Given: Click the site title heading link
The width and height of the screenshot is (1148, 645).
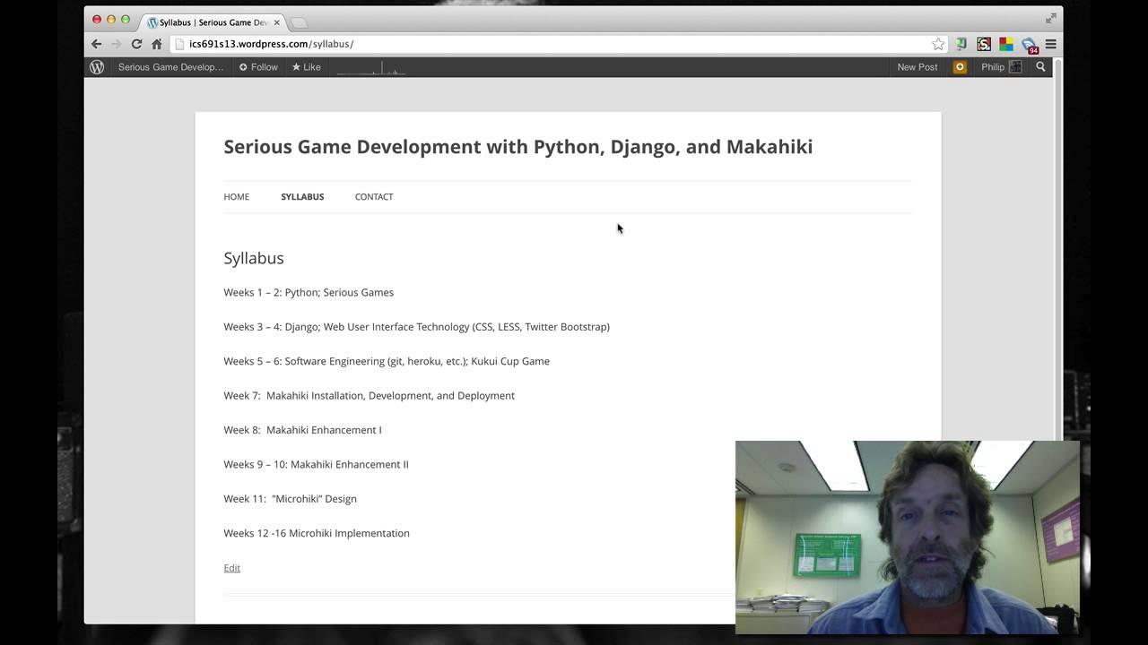Looking at the screenshot, I should pyautogui.click(x=517, y=147).
